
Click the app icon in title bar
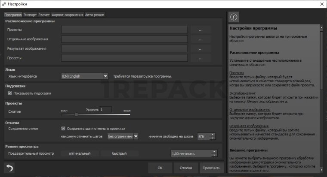4,3
